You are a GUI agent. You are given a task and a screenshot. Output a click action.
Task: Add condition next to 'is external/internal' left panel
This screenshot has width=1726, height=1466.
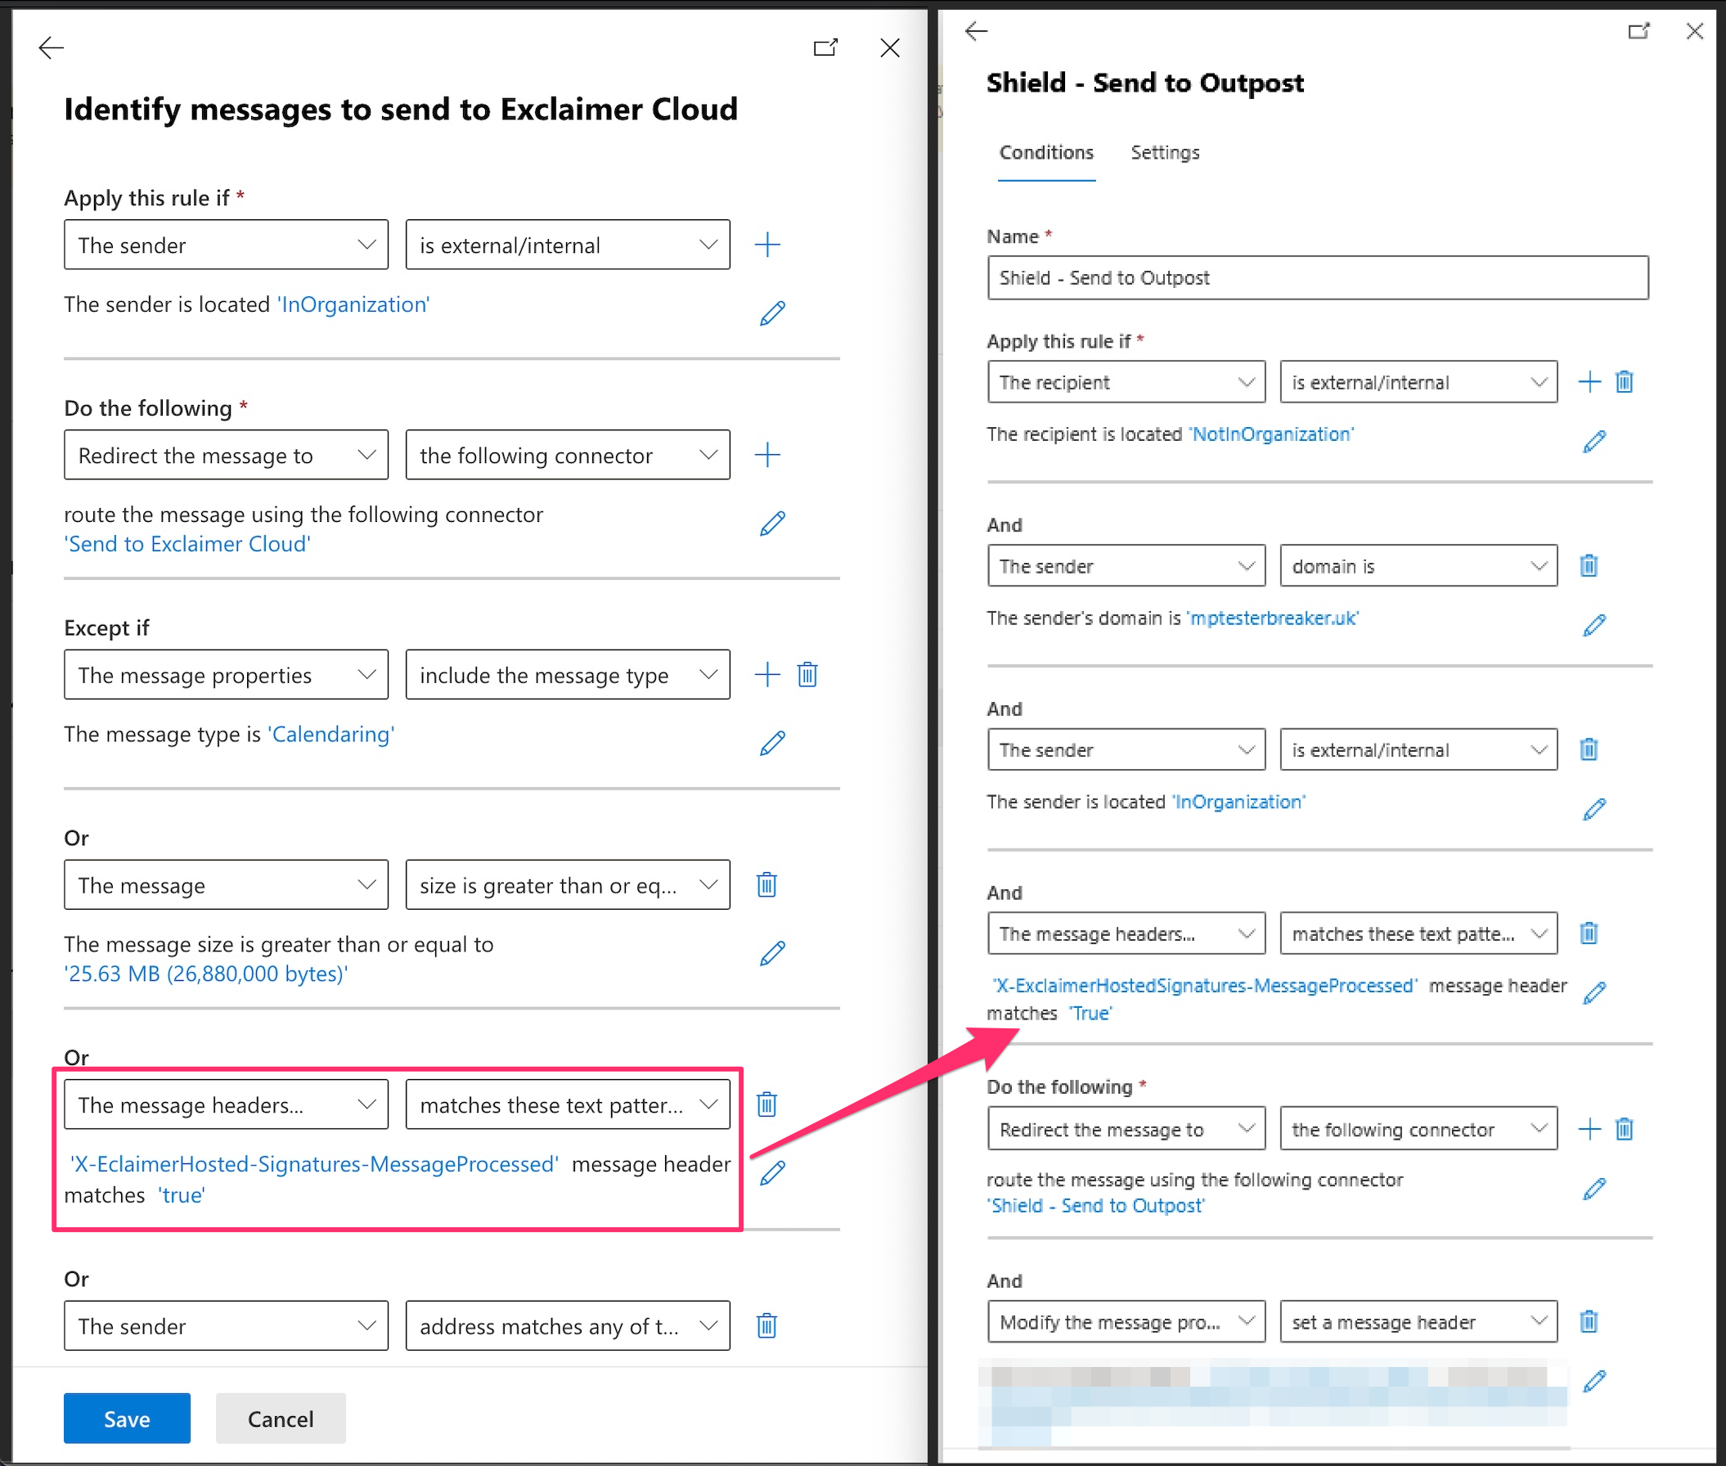pyautogui.click(x=767, y=245)
